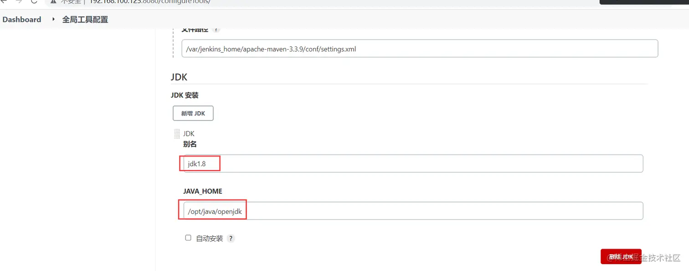This screenshot has width=689, height=271.
Task: Click the 别名 label
Action: [x=190, y=144]
